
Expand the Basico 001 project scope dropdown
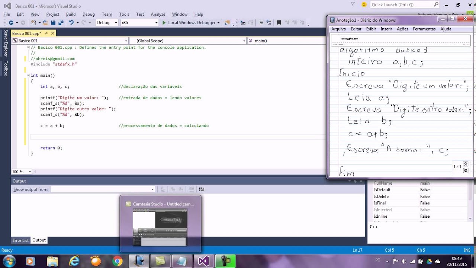pos(126,41)
